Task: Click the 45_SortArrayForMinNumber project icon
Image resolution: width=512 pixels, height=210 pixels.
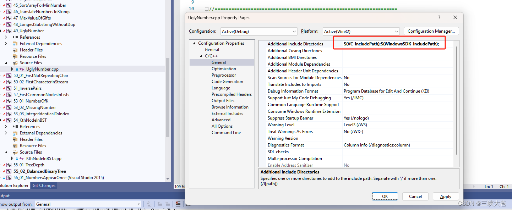Action: point(9,5)
